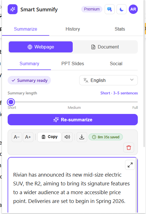Click the panel's vertical scrollbar

tap(144, 74)
